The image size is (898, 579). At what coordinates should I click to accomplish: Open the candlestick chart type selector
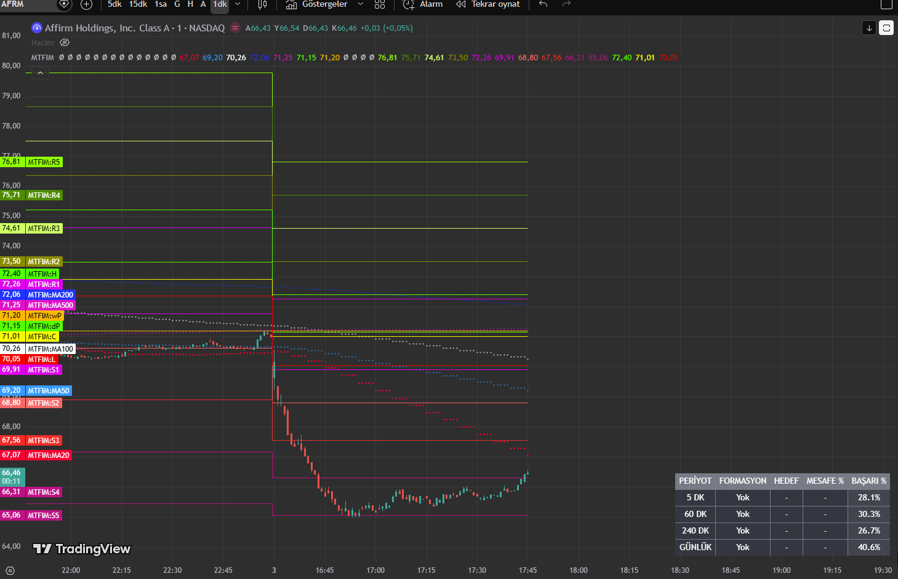click(262, 4)
